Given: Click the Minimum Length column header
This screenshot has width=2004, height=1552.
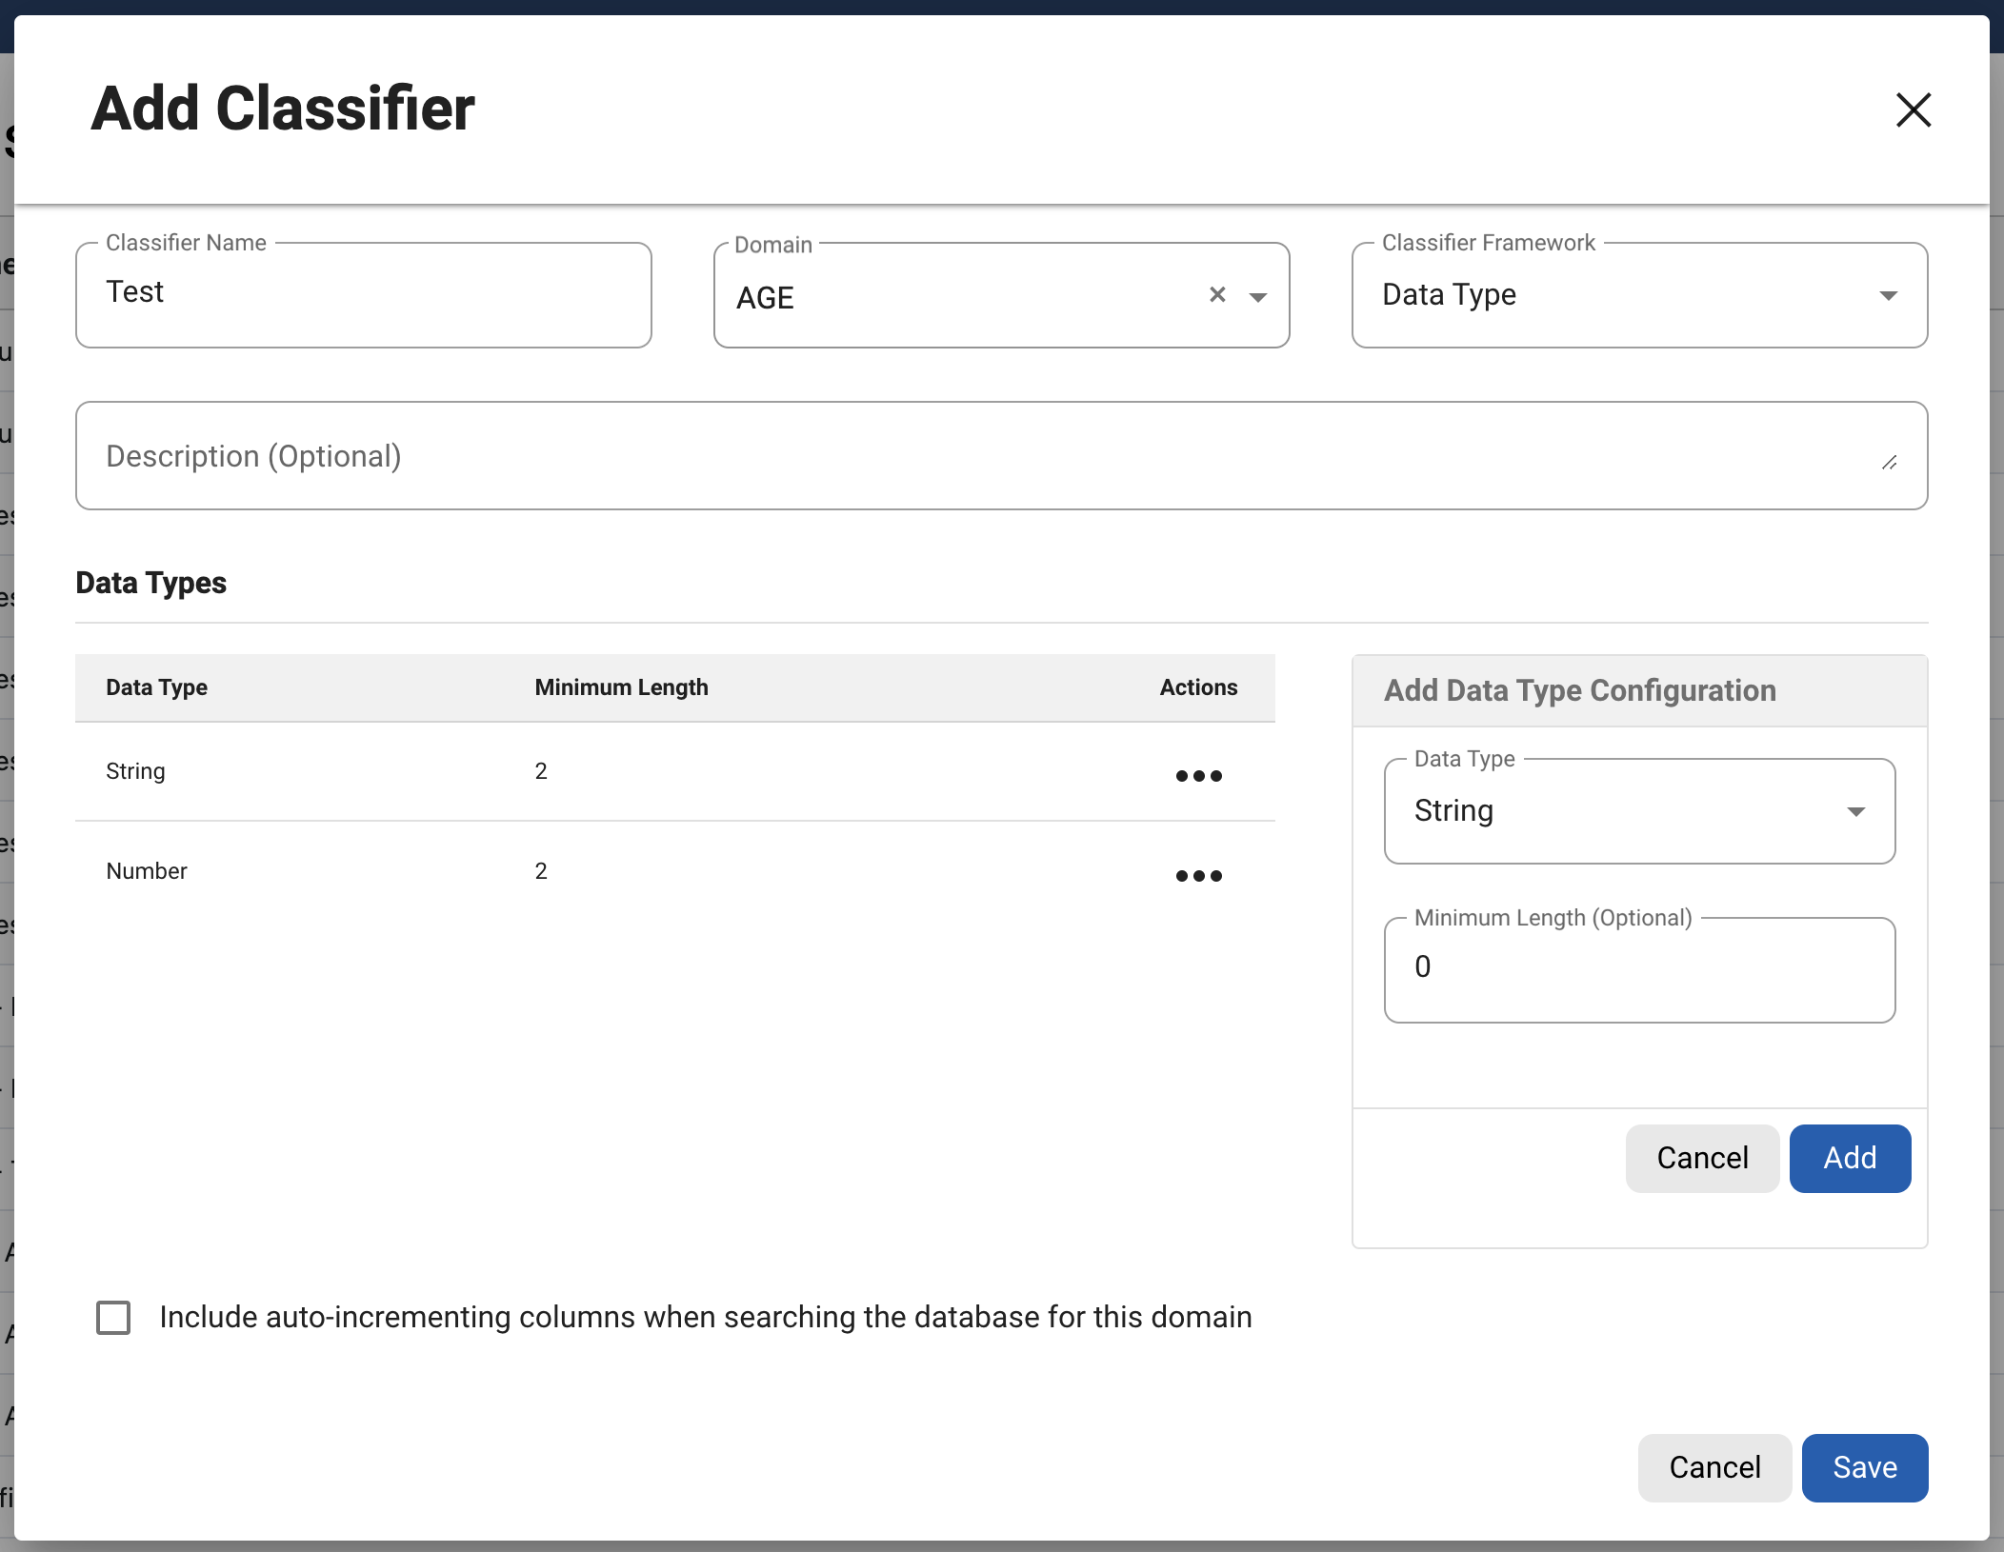Looking at the screenshot, I should tap(620, 687).
